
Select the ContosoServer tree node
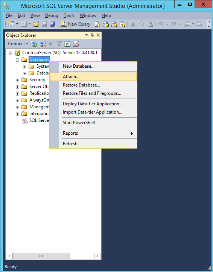tap(61, 53)
